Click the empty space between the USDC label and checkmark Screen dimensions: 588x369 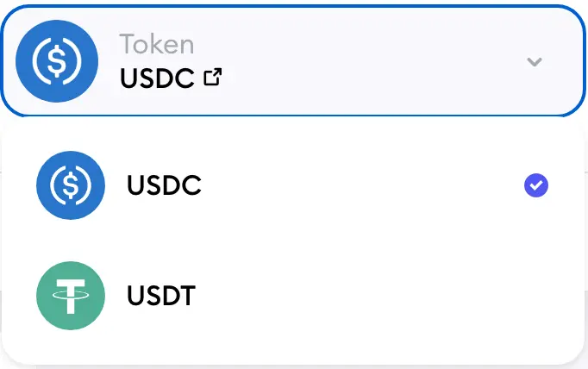point(362,185)
